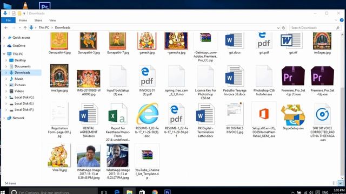Open RK DIGITALS INVOICE.jpg thumbnail
The width and height of the screenshot is (346, 194).
pyautogui.click(x=234, y=114)
